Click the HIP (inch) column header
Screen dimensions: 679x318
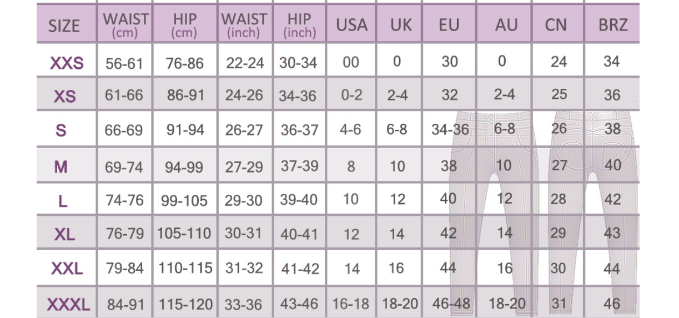coord(299,25)
